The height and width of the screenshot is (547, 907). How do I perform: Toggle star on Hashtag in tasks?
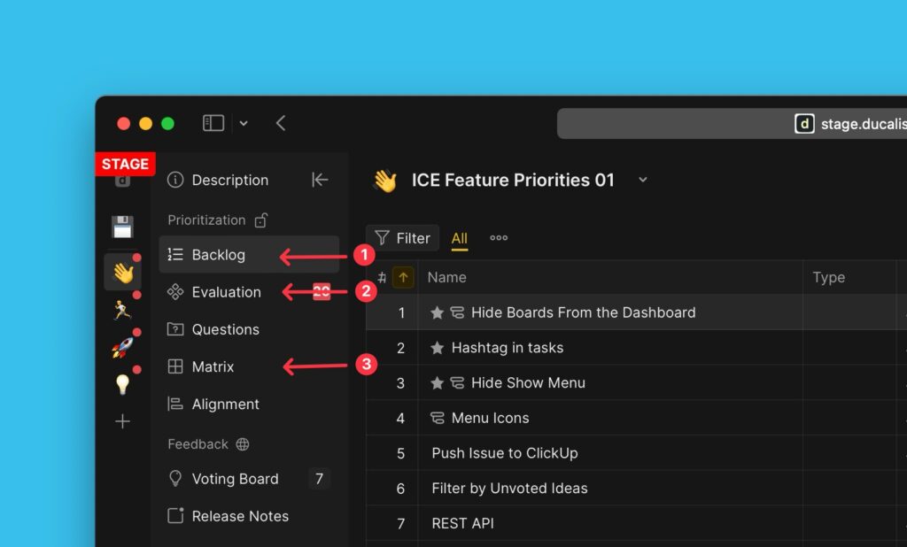click(437, 348)
